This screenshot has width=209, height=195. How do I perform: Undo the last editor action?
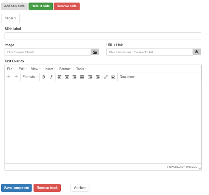pyautogui.click(x=9, y=77)
